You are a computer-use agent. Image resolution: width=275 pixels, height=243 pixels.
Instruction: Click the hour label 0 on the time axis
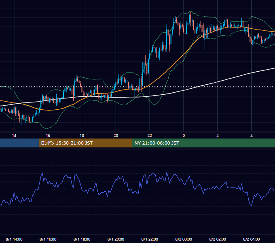(x=184, y=136)
